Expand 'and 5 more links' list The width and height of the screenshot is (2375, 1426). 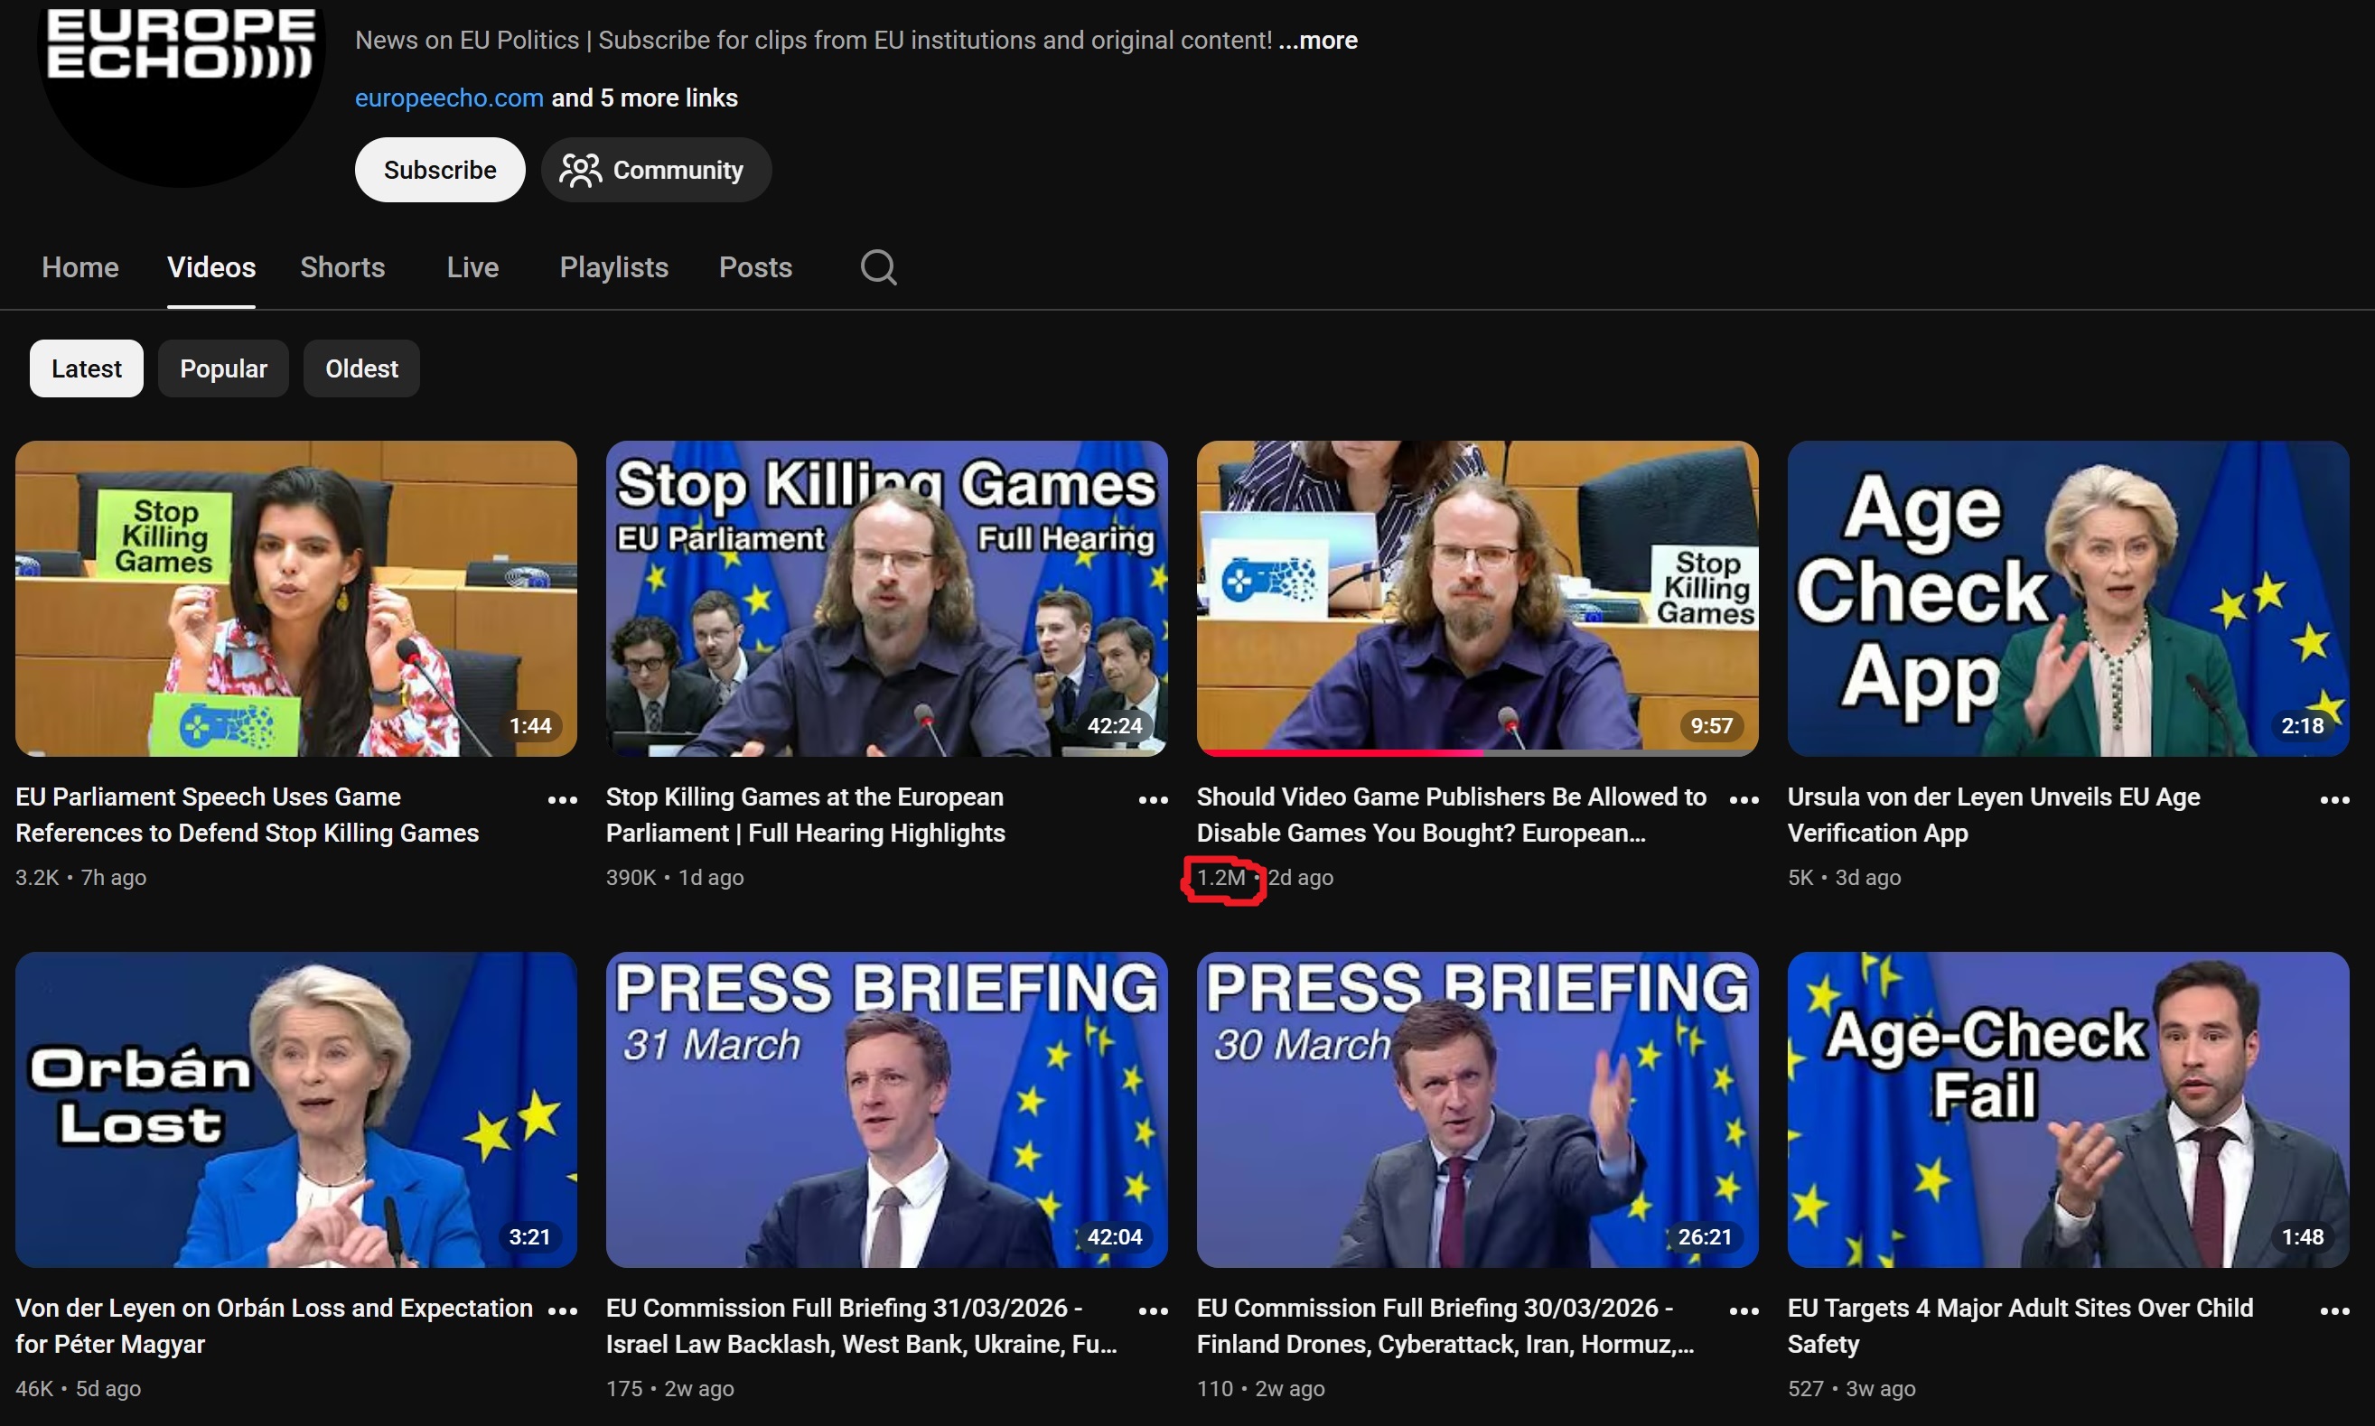pos(644,98)
